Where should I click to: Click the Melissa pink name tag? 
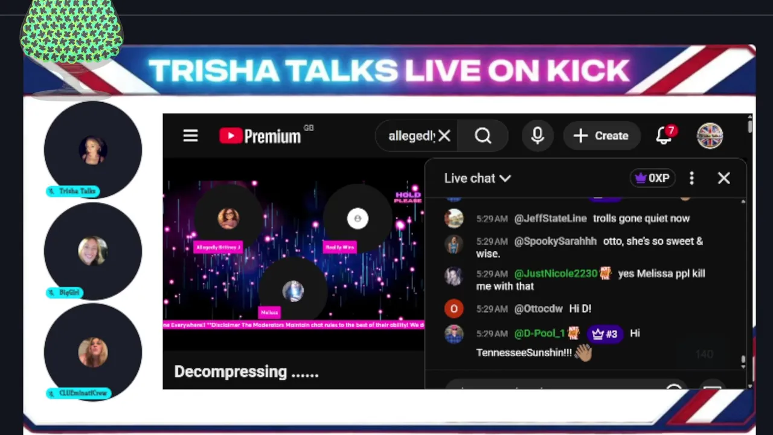(269, 312)
